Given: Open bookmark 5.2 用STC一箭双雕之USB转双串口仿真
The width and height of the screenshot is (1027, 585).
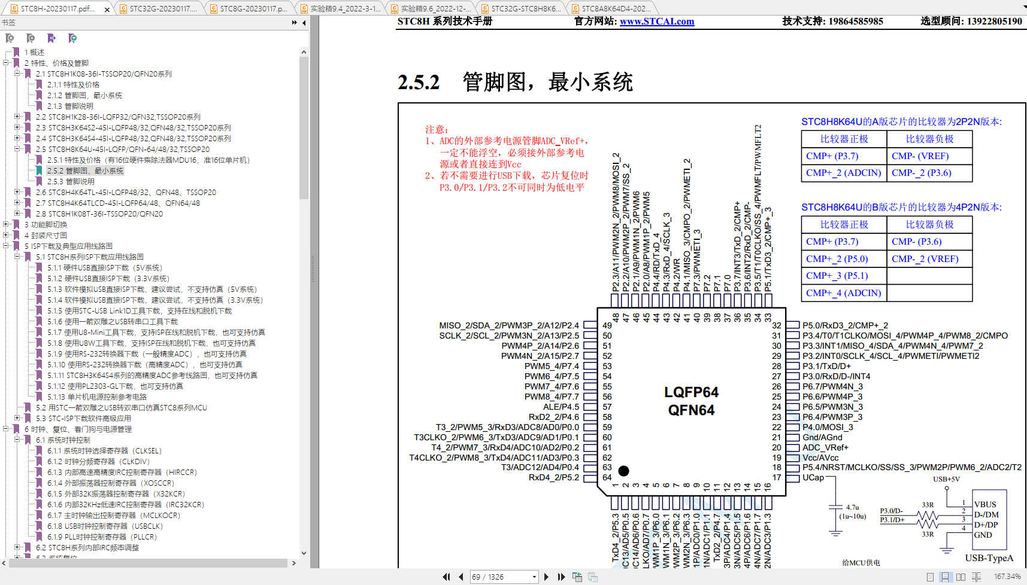Looking at the screenshot, I should tap(121, 407).
